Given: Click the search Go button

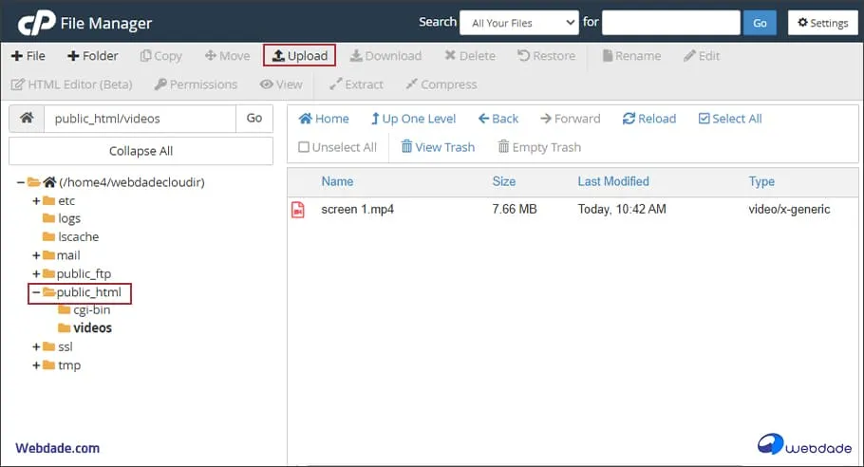Looking at the screenshot, I should pyautogui.click(x=760, y=23).
